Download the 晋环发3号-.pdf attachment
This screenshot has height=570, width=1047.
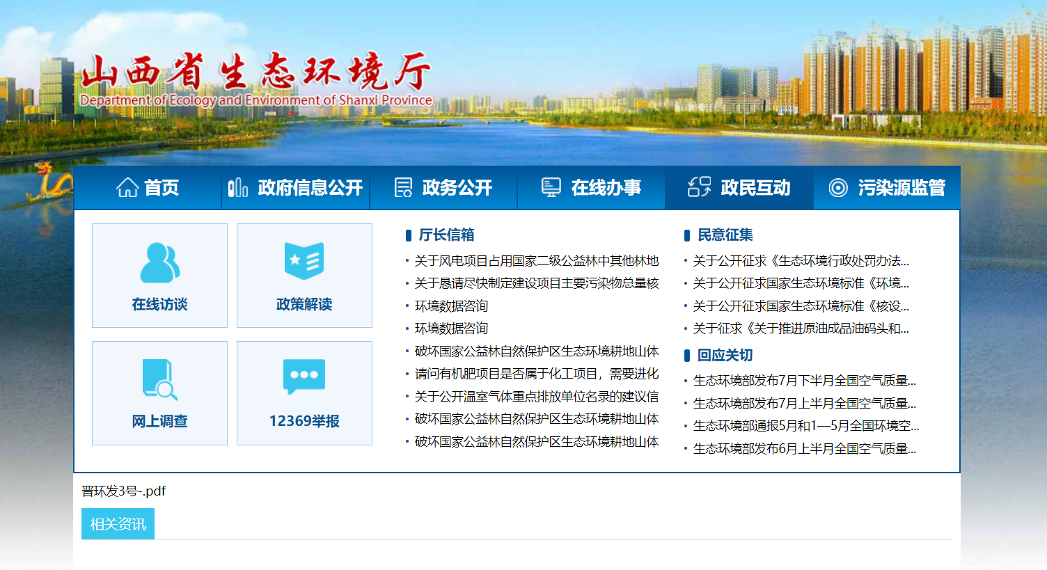(124, 491)
